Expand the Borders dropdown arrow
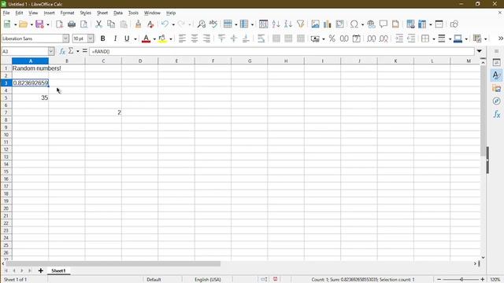The image size is (504, 283). click(x=434, y=39)
